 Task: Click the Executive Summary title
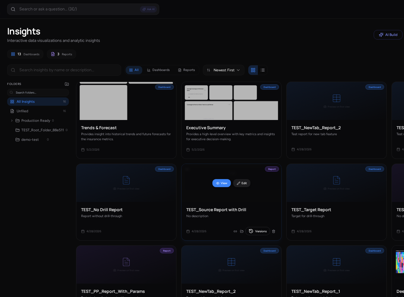point(206,128)
